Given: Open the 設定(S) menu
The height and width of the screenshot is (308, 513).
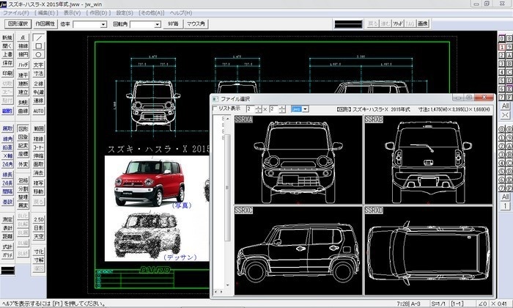Looking at the screenshot, I should coord(125,12).
